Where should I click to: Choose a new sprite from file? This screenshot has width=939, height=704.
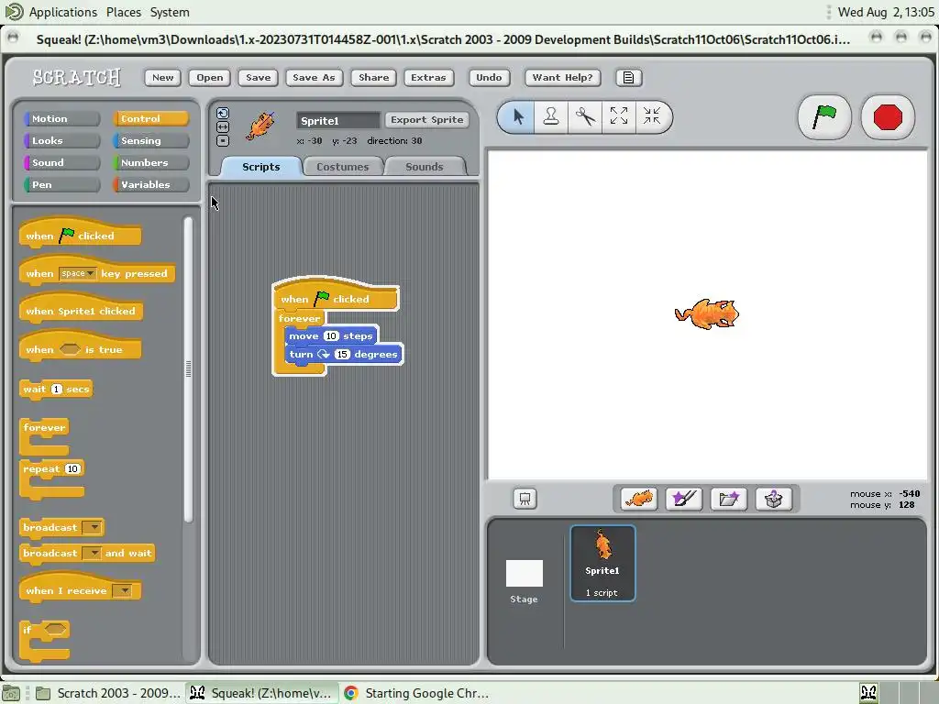click(728, 499)
